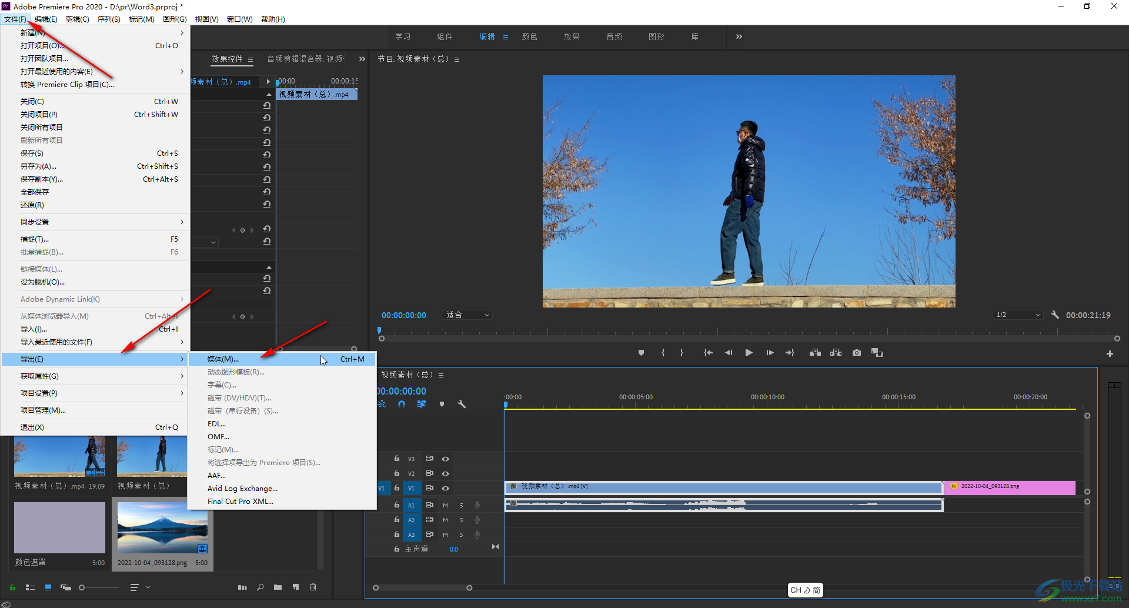Click the Mark In bracket button

[x=663, y=353]
